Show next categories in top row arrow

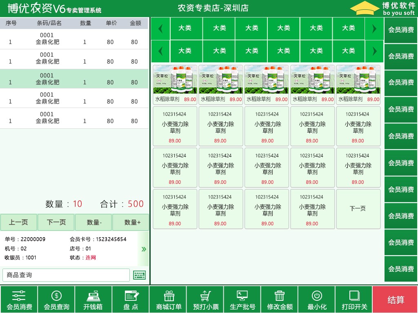pyautogui.click(x=374, y=29)
